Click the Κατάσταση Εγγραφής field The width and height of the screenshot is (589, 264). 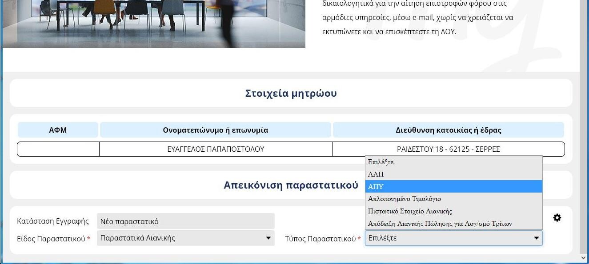coord(185,221)
